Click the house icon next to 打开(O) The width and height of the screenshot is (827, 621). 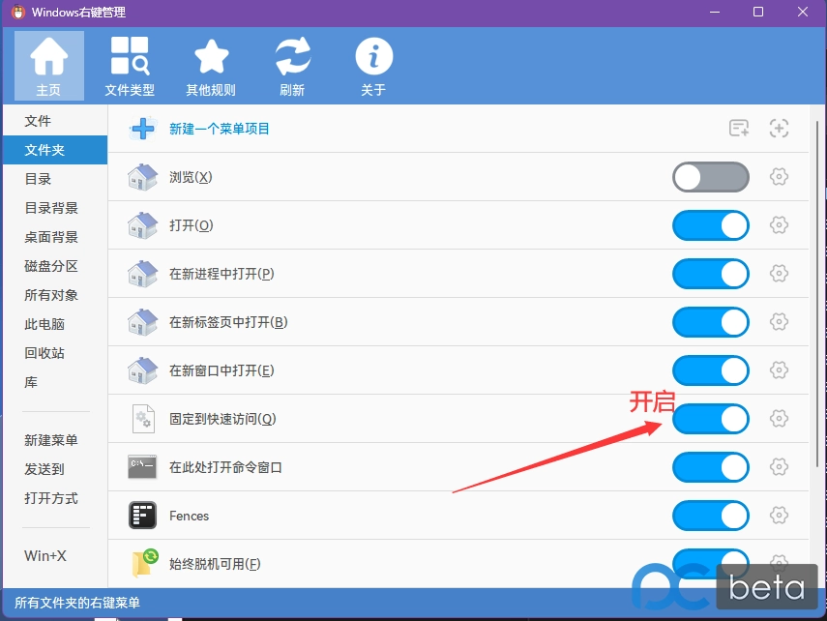click(141, 225)
